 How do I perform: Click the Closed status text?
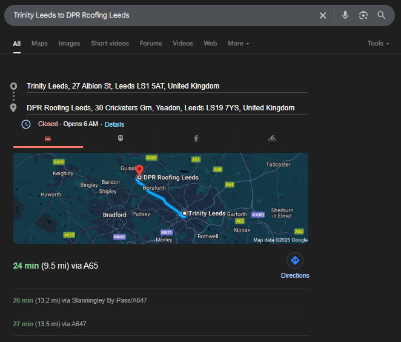[48, 124]
